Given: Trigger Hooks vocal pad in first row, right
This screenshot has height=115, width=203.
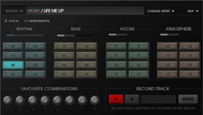Looking at the screenshot, I should [139, 46].
